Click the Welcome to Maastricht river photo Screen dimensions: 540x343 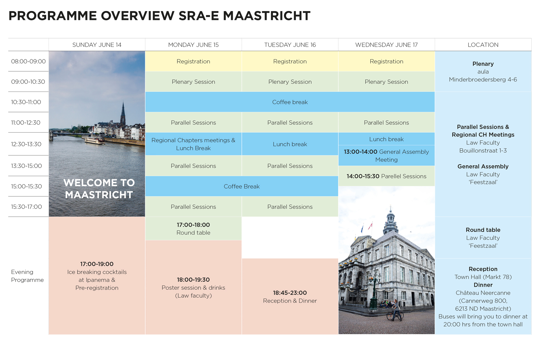[x=97, y=134]
